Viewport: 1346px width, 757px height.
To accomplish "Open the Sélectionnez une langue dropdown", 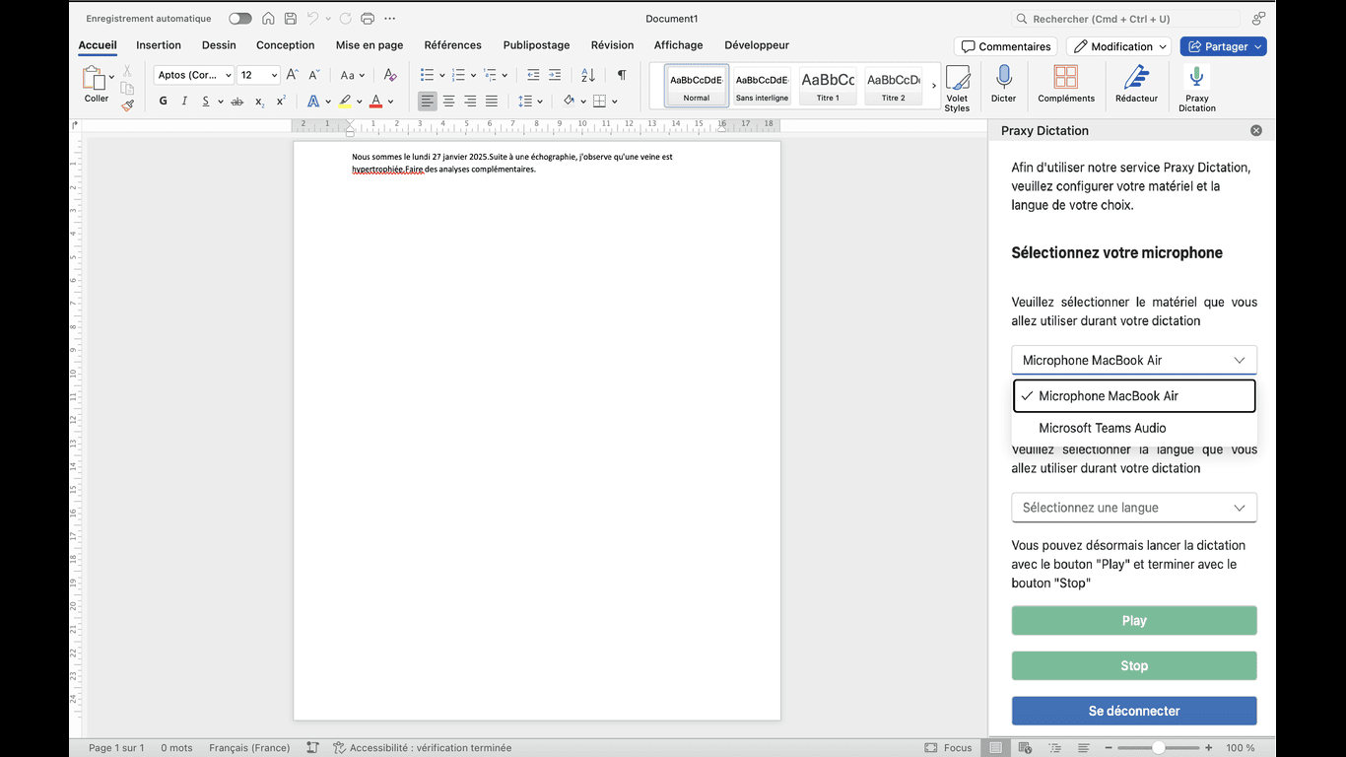I will click(1133, 508).
